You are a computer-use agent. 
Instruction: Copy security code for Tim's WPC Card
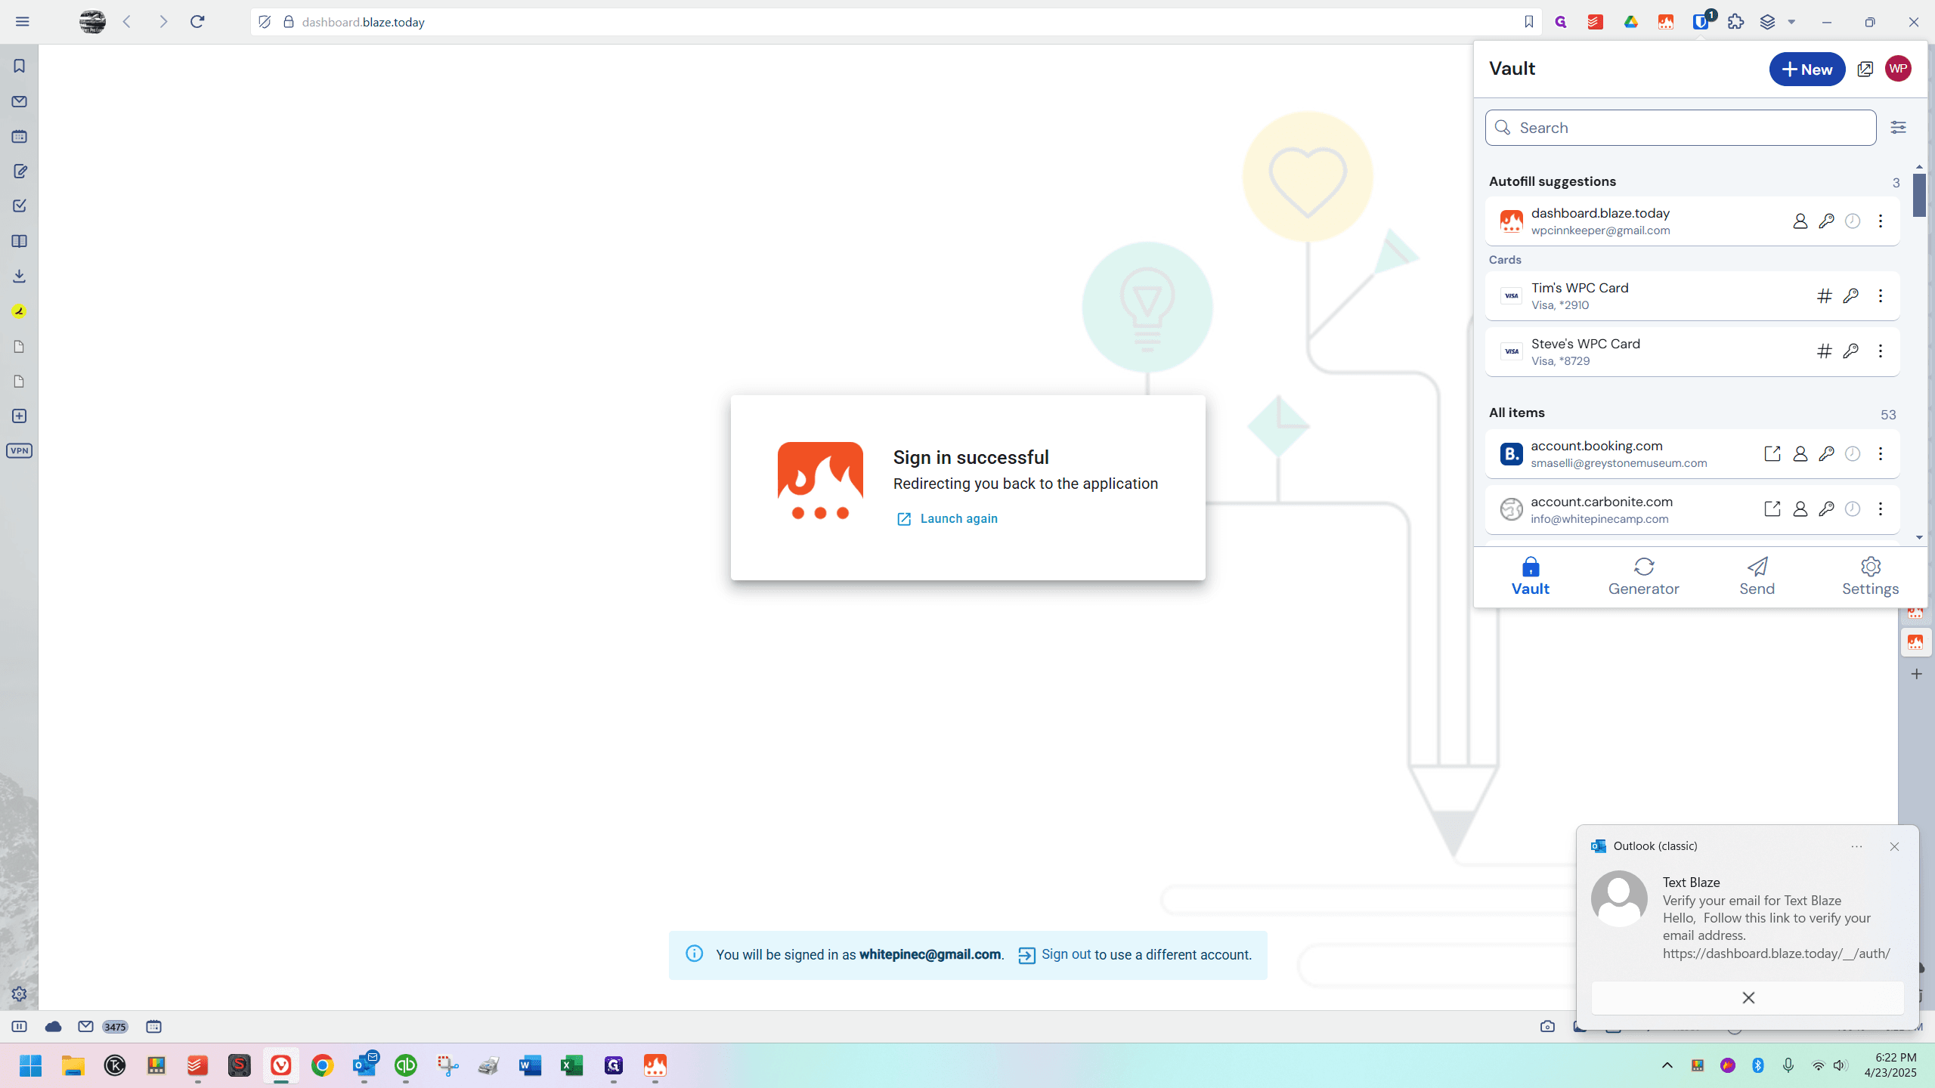tap(1851, 296)
